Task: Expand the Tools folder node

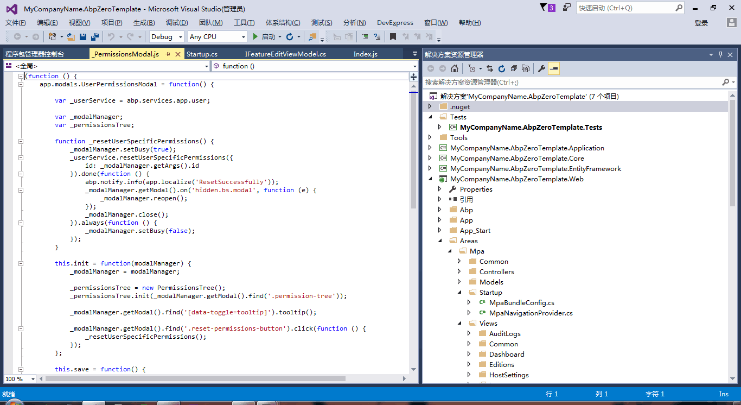Action: point(430,138)
